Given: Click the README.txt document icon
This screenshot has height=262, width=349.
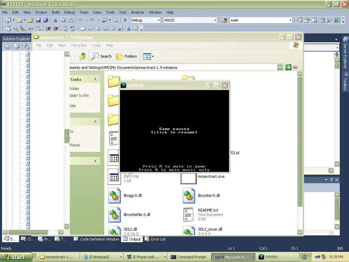Looking at the screenshot, I should click(188, 215).
